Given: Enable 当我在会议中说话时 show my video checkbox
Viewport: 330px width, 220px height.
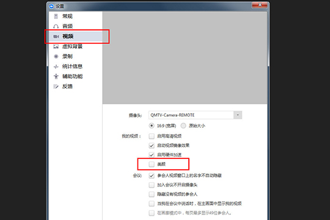Looking at the screenshot, I should tap(152, 204).
